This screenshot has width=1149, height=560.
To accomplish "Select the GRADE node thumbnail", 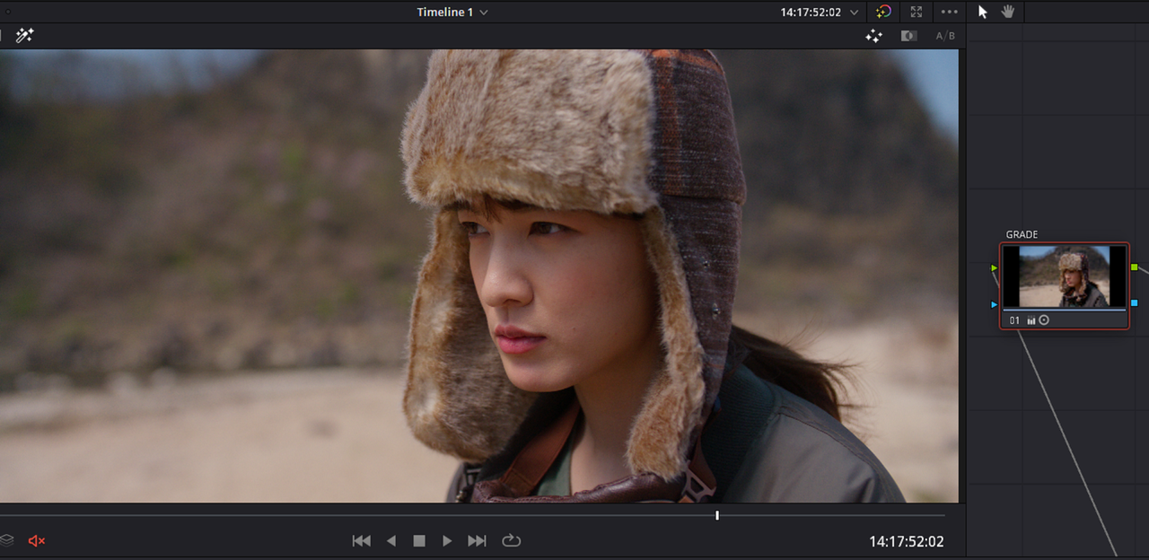I will (x=1064, y=277).
